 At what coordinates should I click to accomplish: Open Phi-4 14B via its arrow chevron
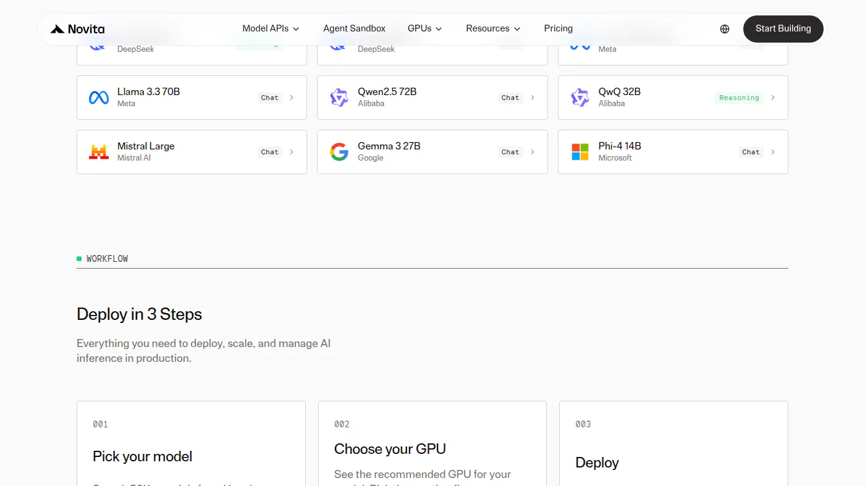point(773,152)
